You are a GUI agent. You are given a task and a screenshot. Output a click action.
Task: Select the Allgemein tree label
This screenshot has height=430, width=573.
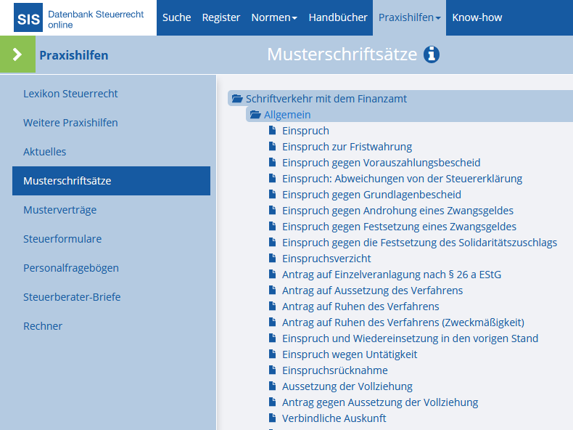287,115
